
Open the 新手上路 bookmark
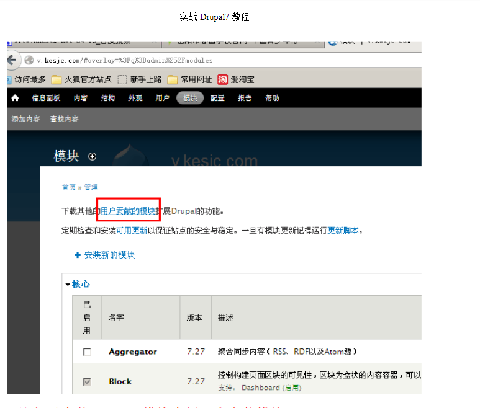coord(140,79)
